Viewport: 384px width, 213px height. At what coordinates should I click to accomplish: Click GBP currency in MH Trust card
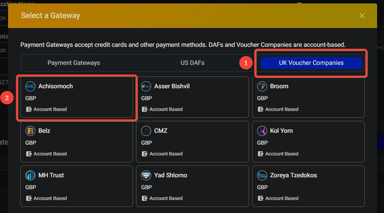click(31, 187)
